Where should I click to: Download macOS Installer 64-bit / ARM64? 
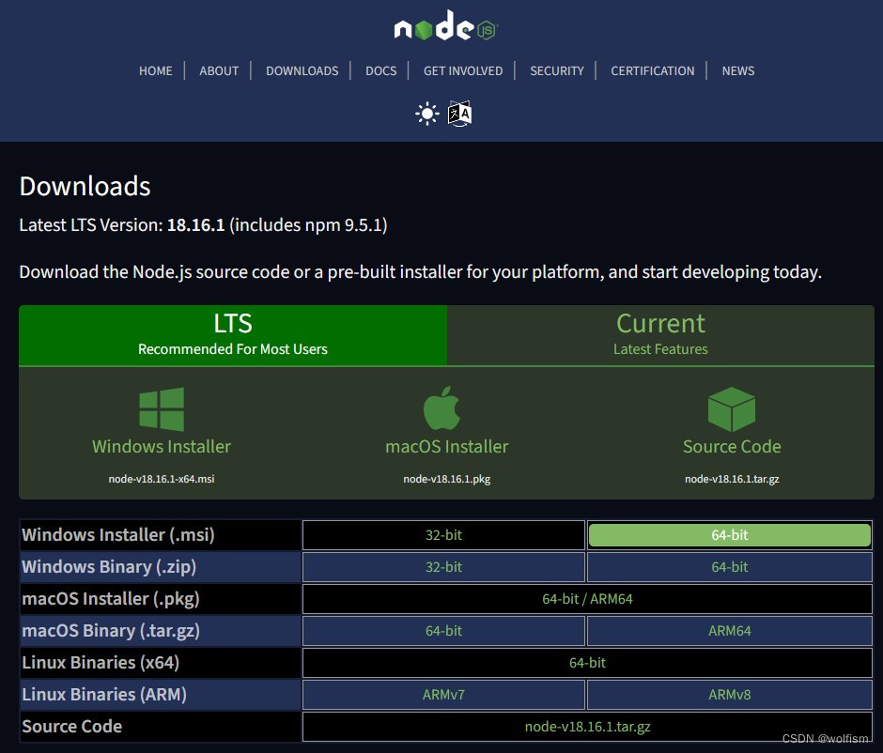[x=587, y=599]
